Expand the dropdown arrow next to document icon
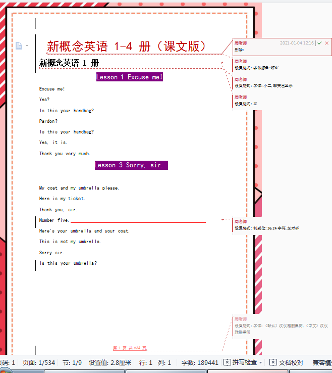The image size is (332, 373). point(27,45)
